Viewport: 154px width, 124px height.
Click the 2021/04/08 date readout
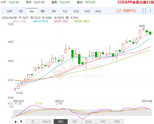click(9, 18)
